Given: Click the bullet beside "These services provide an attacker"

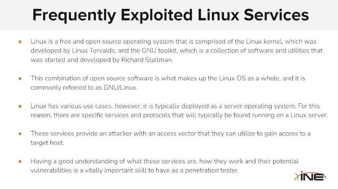Looking at the screenshot, I should click(20, 134).
